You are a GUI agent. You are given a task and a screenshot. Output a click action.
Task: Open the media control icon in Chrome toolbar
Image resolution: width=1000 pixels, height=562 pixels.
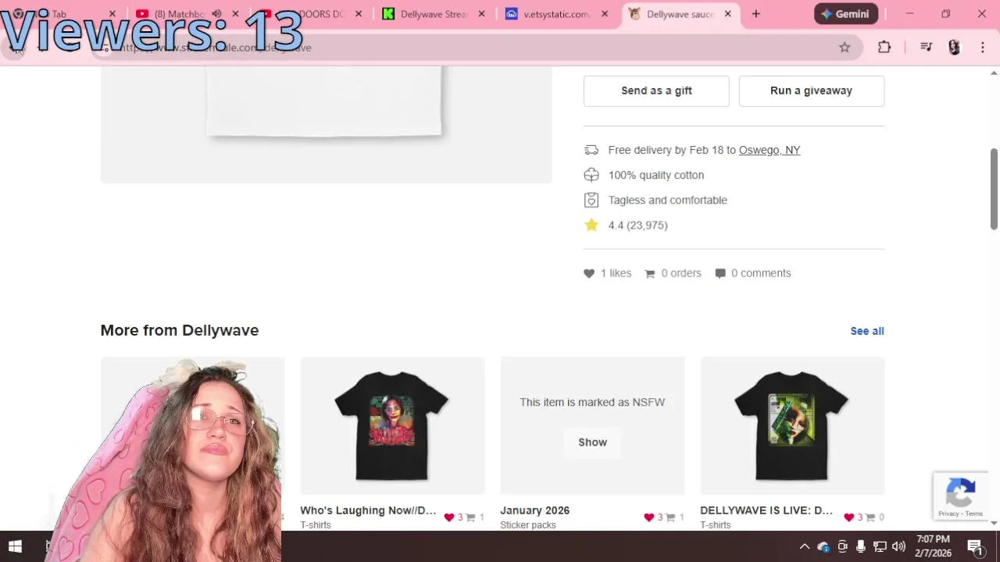(x=927, y=48)
